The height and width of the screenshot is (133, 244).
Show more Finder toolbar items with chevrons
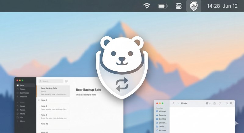[227, 103]
